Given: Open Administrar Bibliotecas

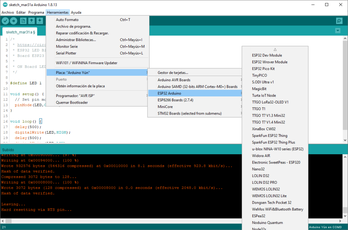Looking at the screenshot, I should [98, 40].
